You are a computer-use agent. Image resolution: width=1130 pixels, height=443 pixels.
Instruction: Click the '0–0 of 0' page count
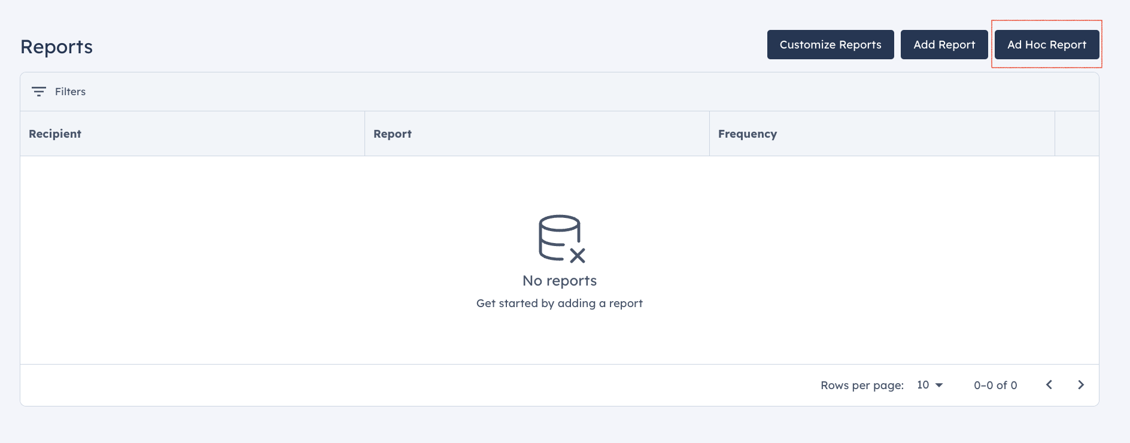pyautogui.click(x=995, y=386)
